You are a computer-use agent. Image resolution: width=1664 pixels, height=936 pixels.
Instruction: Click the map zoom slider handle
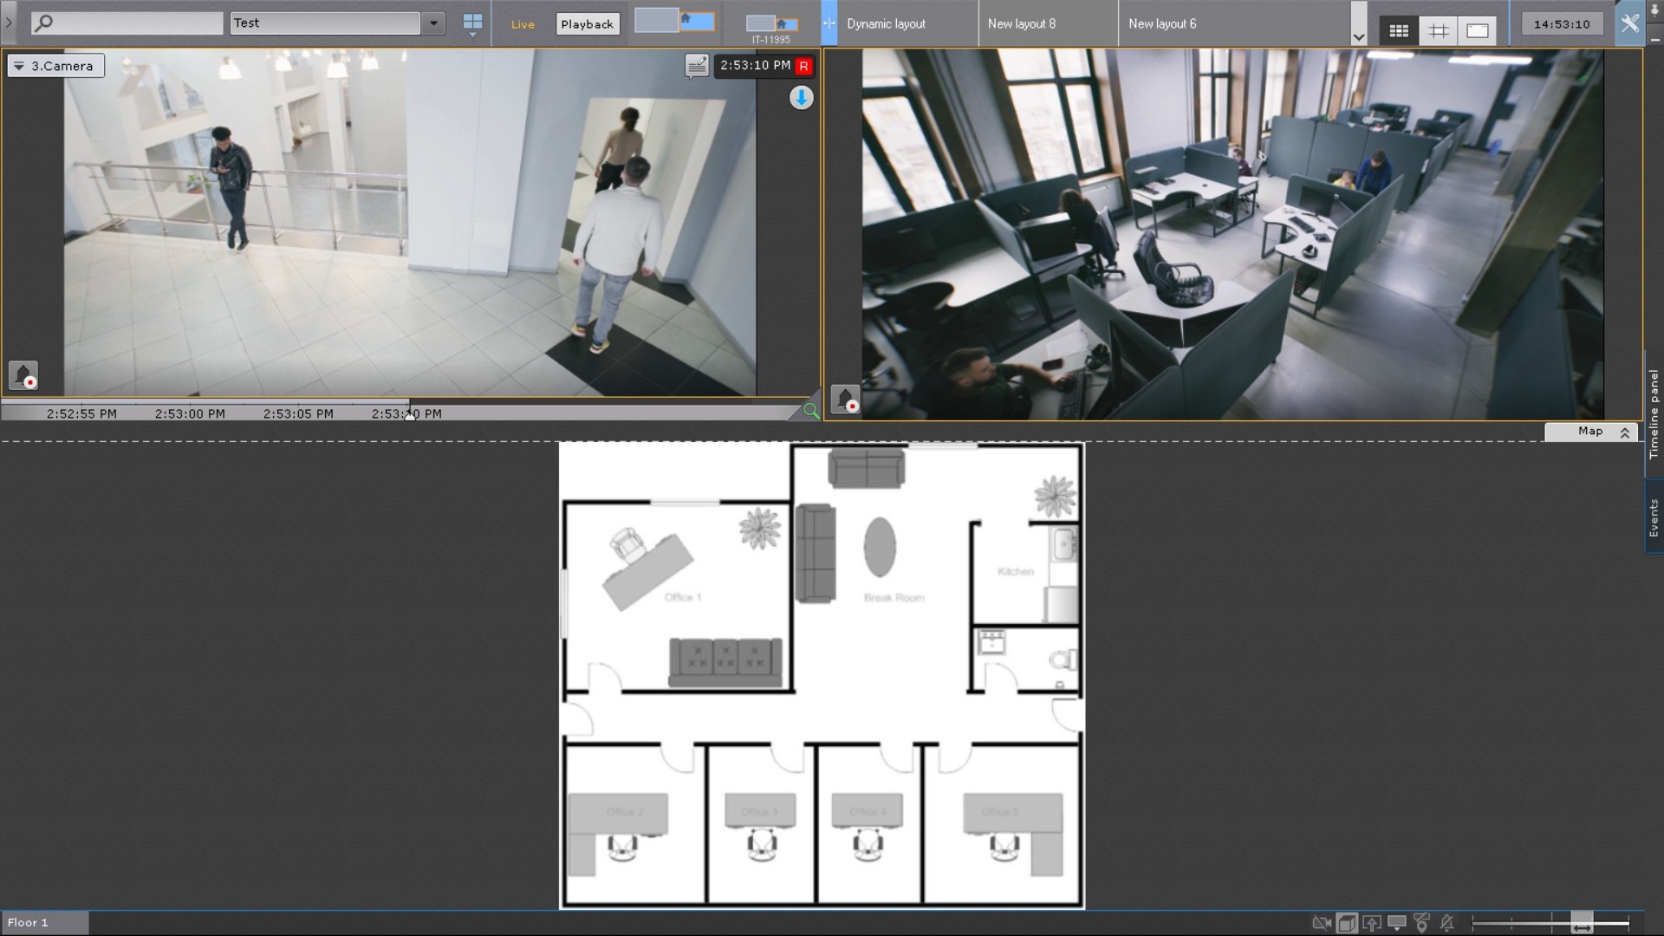tap(1582, 923)
